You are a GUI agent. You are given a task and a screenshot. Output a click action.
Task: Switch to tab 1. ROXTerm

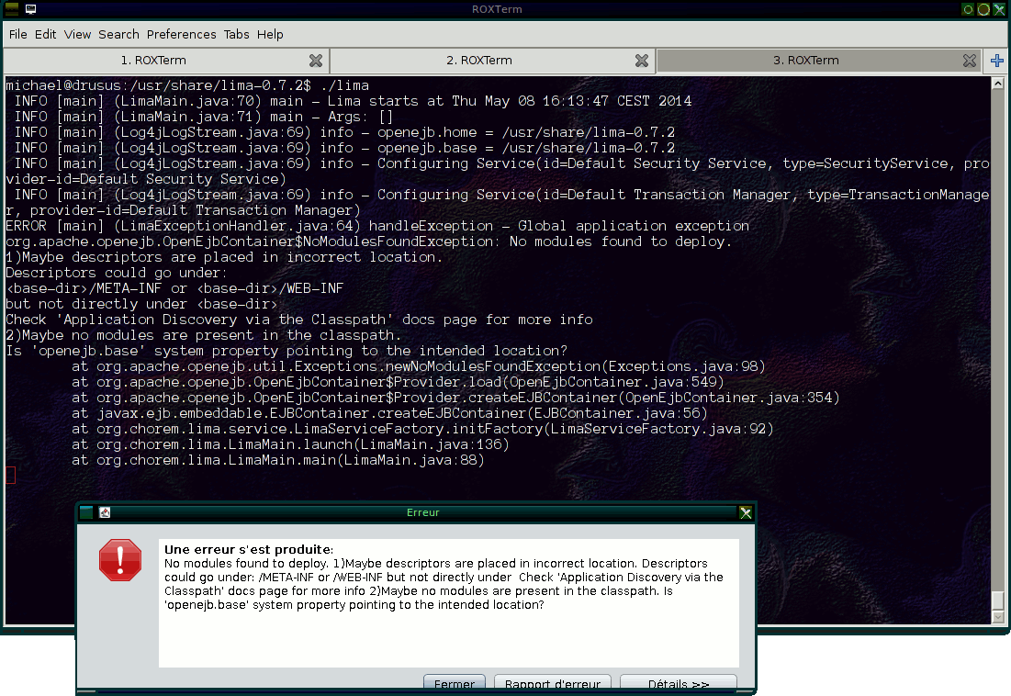click(153, 61)
